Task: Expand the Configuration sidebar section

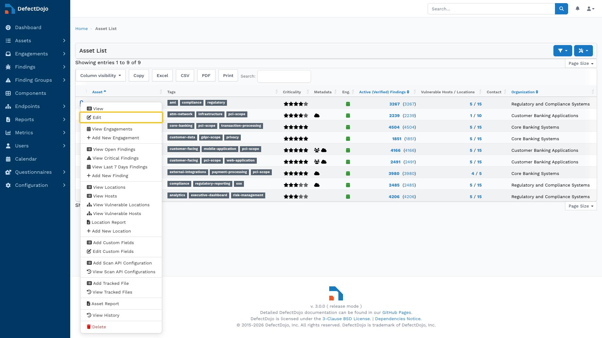Action: pyautogui.click(x=35, y=185)
